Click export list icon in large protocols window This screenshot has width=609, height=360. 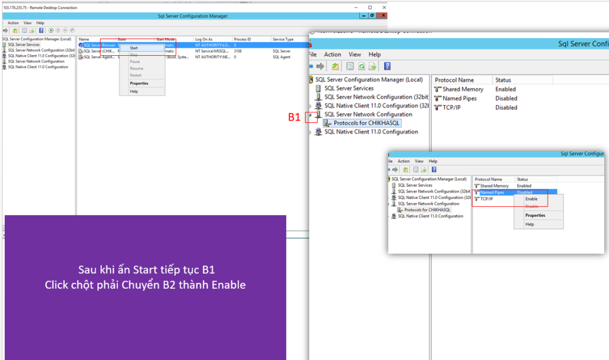coord(372,67)
